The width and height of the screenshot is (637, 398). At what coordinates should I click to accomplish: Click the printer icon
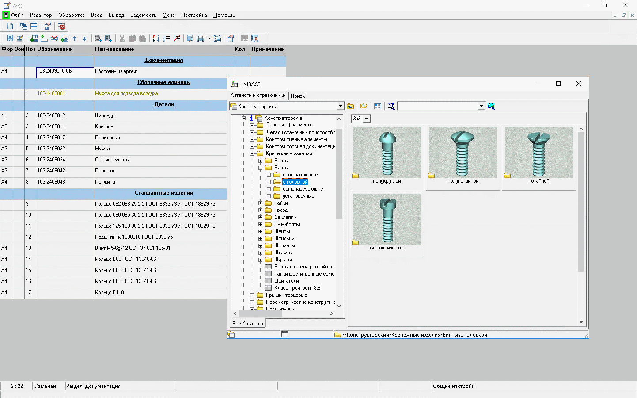pos(201,38)
